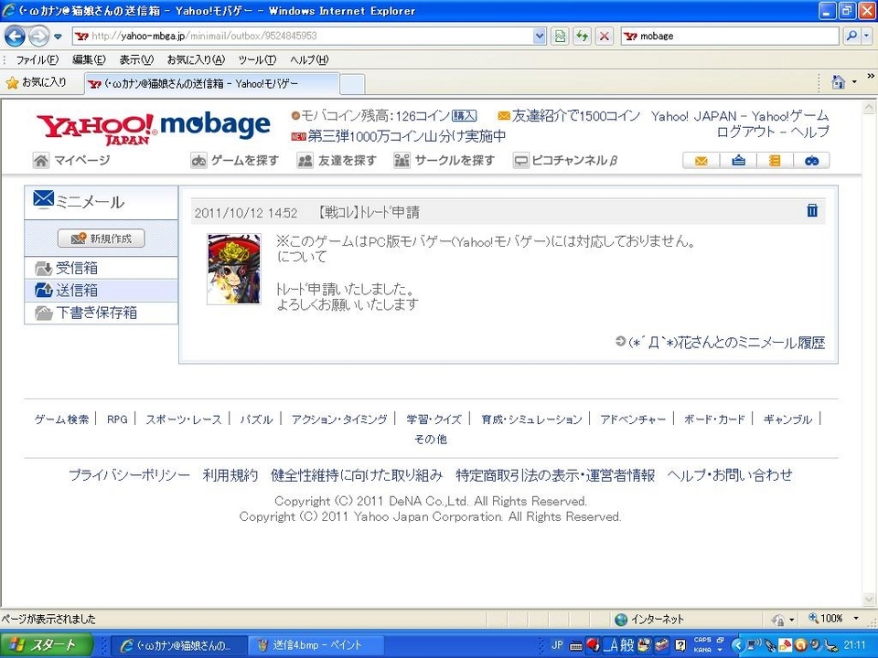Viewport: 878px width, 658px height.
Task: Click the orange notes list shortcut icon
Action: tap(775, 161)
